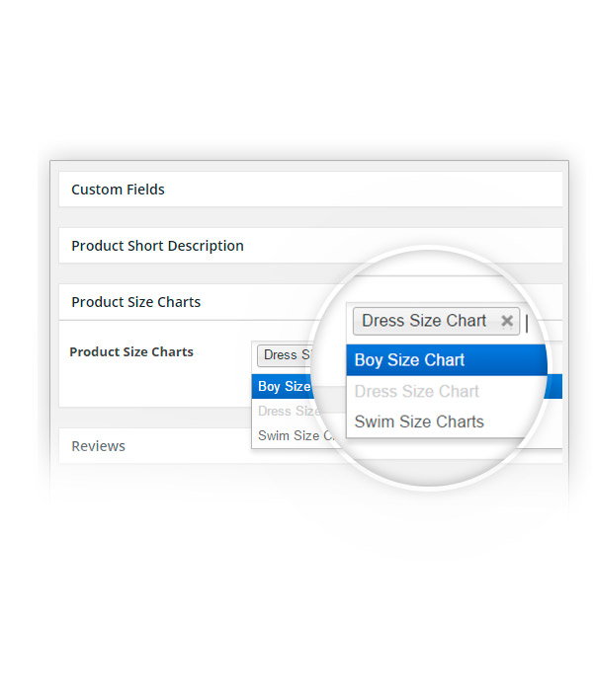This screenshot has height=688, width=593.
Task: Click the bold Product Size Charts field label
Action: pyautogui.click(x=131, y=351)
